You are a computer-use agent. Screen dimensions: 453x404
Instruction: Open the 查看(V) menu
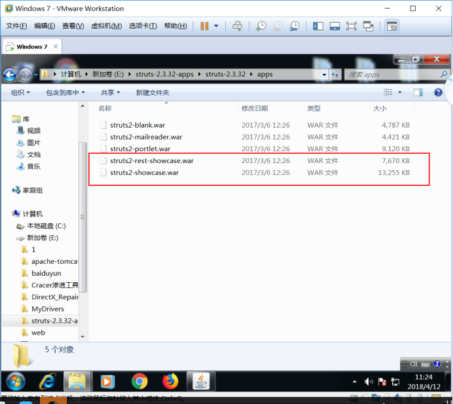tap(73, 26)
